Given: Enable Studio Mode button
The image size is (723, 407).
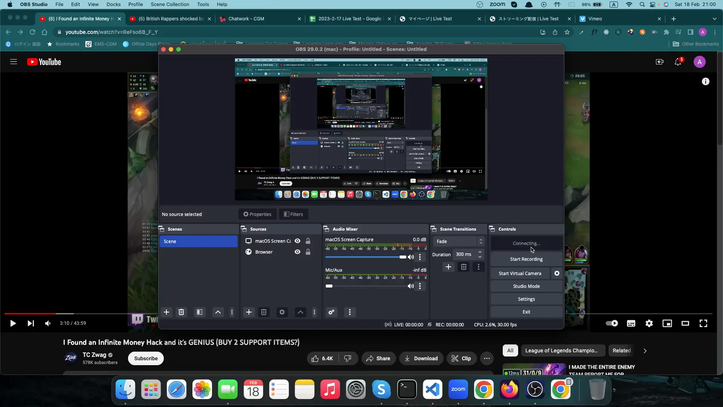Looking at the screenshot, I should point(526,286).
